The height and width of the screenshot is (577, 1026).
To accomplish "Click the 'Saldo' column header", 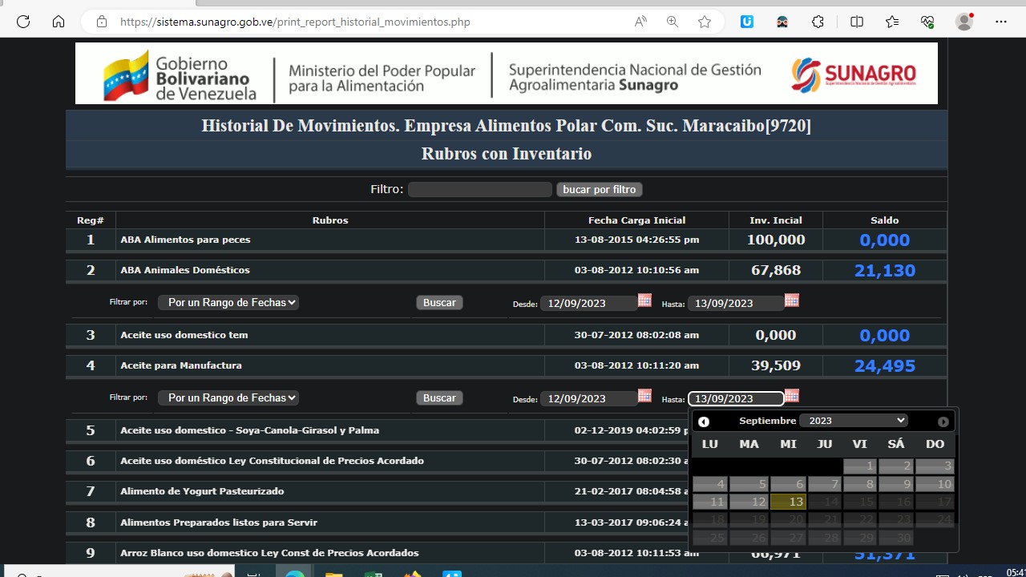I will [885, 220].
